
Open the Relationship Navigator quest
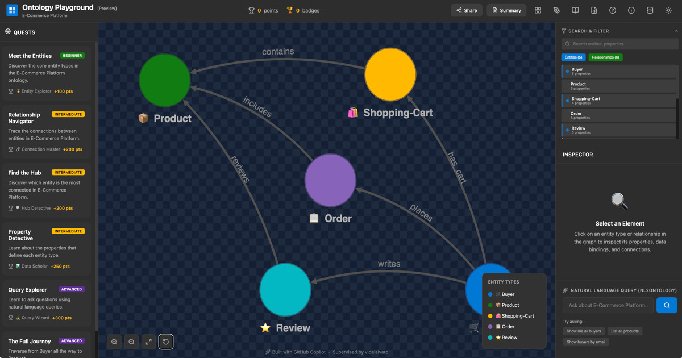pyautogui.click(x=47, y=132)
